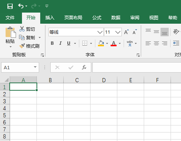Click into the formula bar input
This screenshot has width=181, height=141.
click(137, 67)
